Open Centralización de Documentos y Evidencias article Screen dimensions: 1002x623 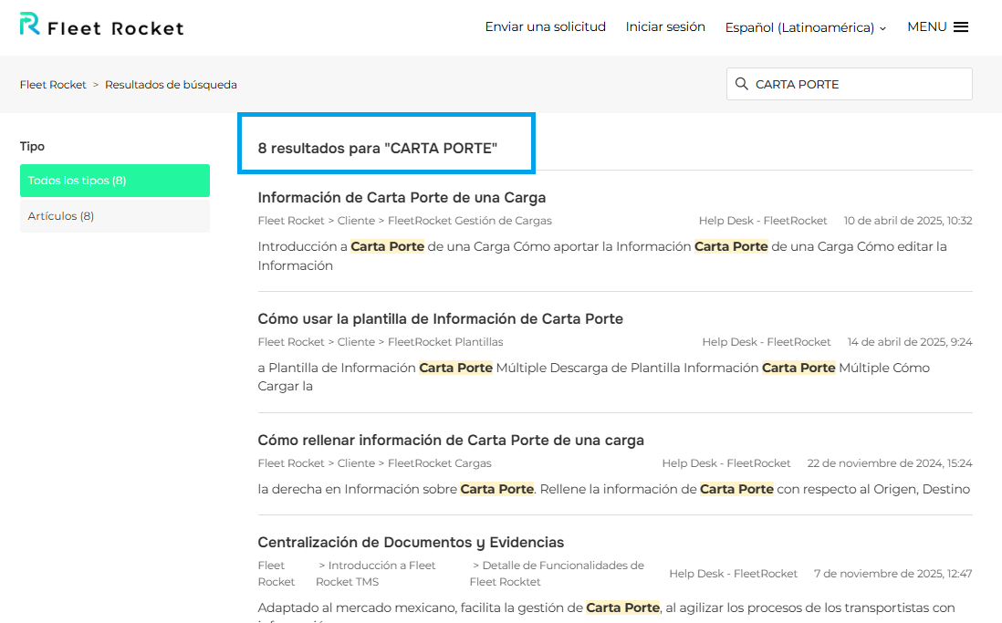coord(411,543)
